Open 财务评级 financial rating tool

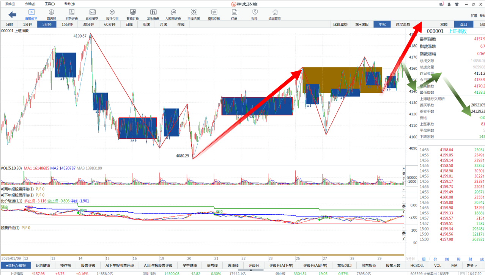pyautogui.click(x=72, y=14)
